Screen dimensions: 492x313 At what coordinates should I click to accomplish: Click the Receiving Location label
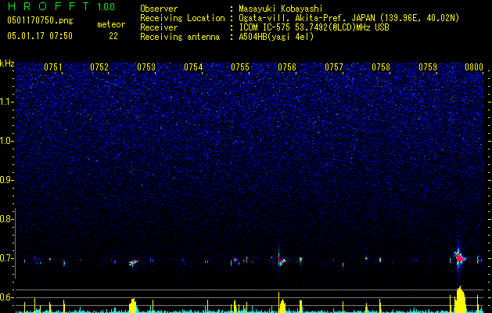coord(182,18)
